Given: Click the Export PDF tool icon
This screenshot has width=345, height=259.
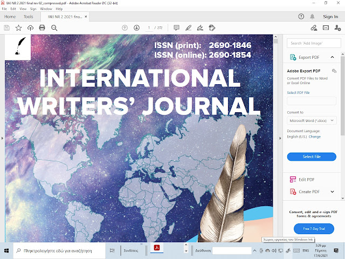Looking at the screenshot, I should (x=293, y=57).
